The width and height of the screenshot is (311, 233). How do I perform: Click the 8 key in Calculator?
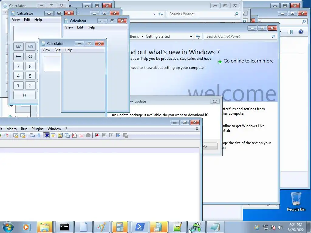coord(30,66)
